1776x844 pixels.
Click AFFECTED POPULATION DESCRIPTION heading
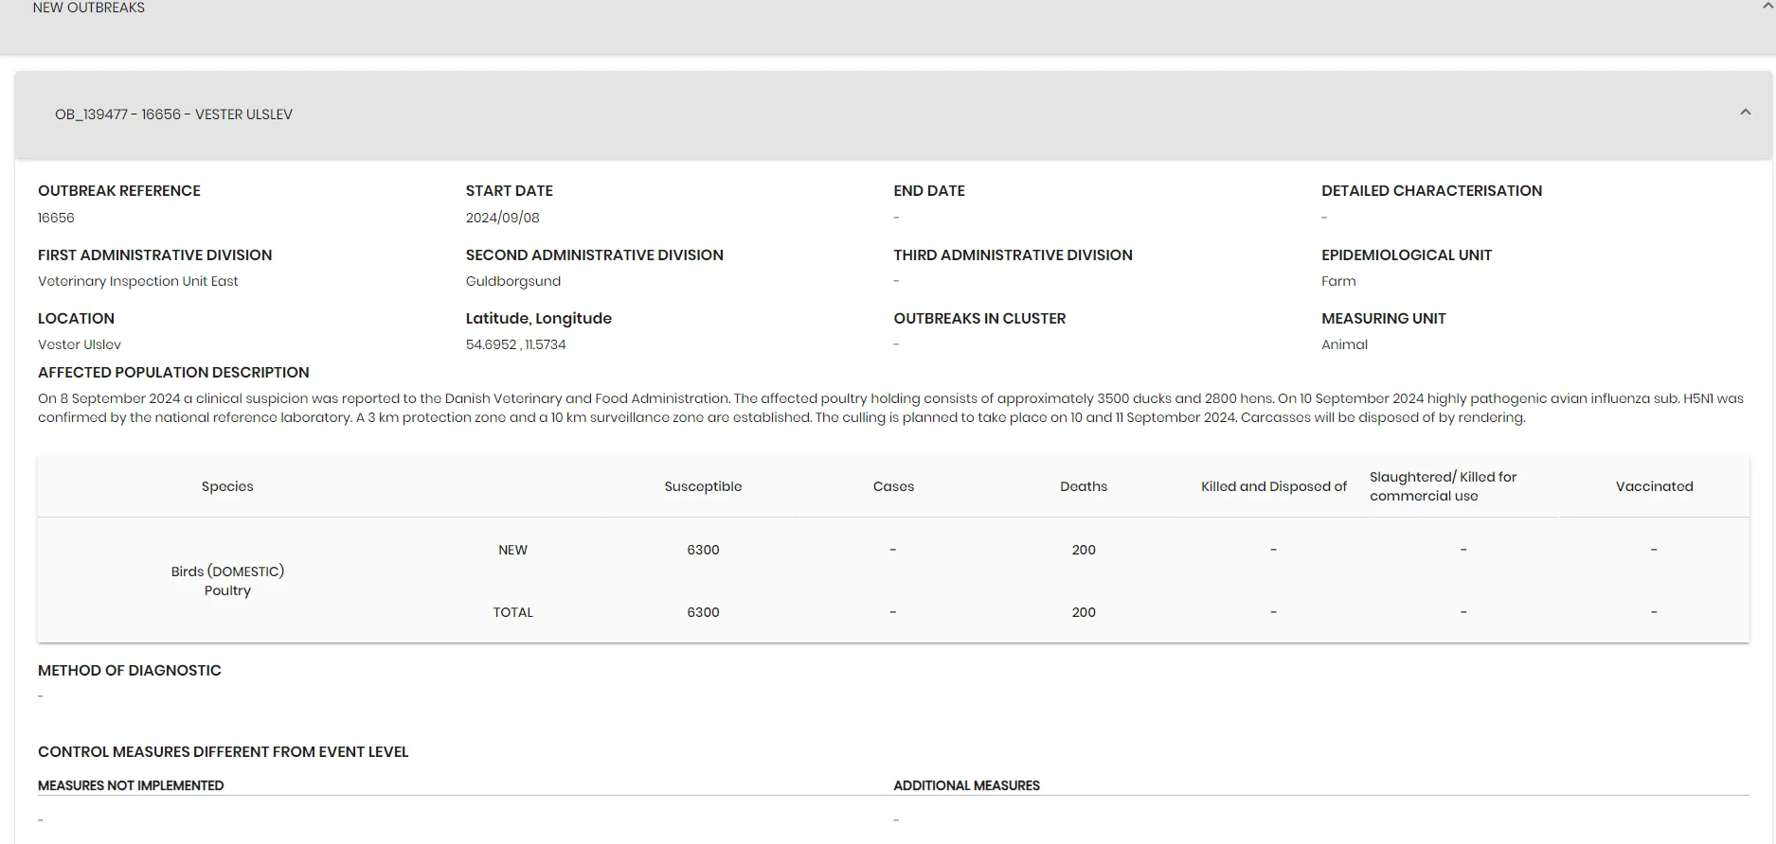[x=173, y=373]
